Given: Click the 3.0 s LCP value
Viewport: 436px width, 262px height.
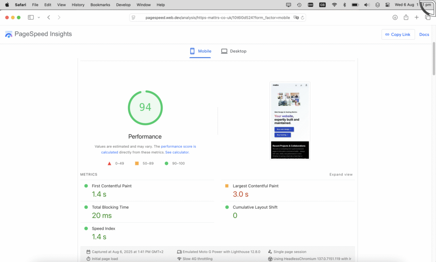Looking at the screenshot, I should click(241, 194).
